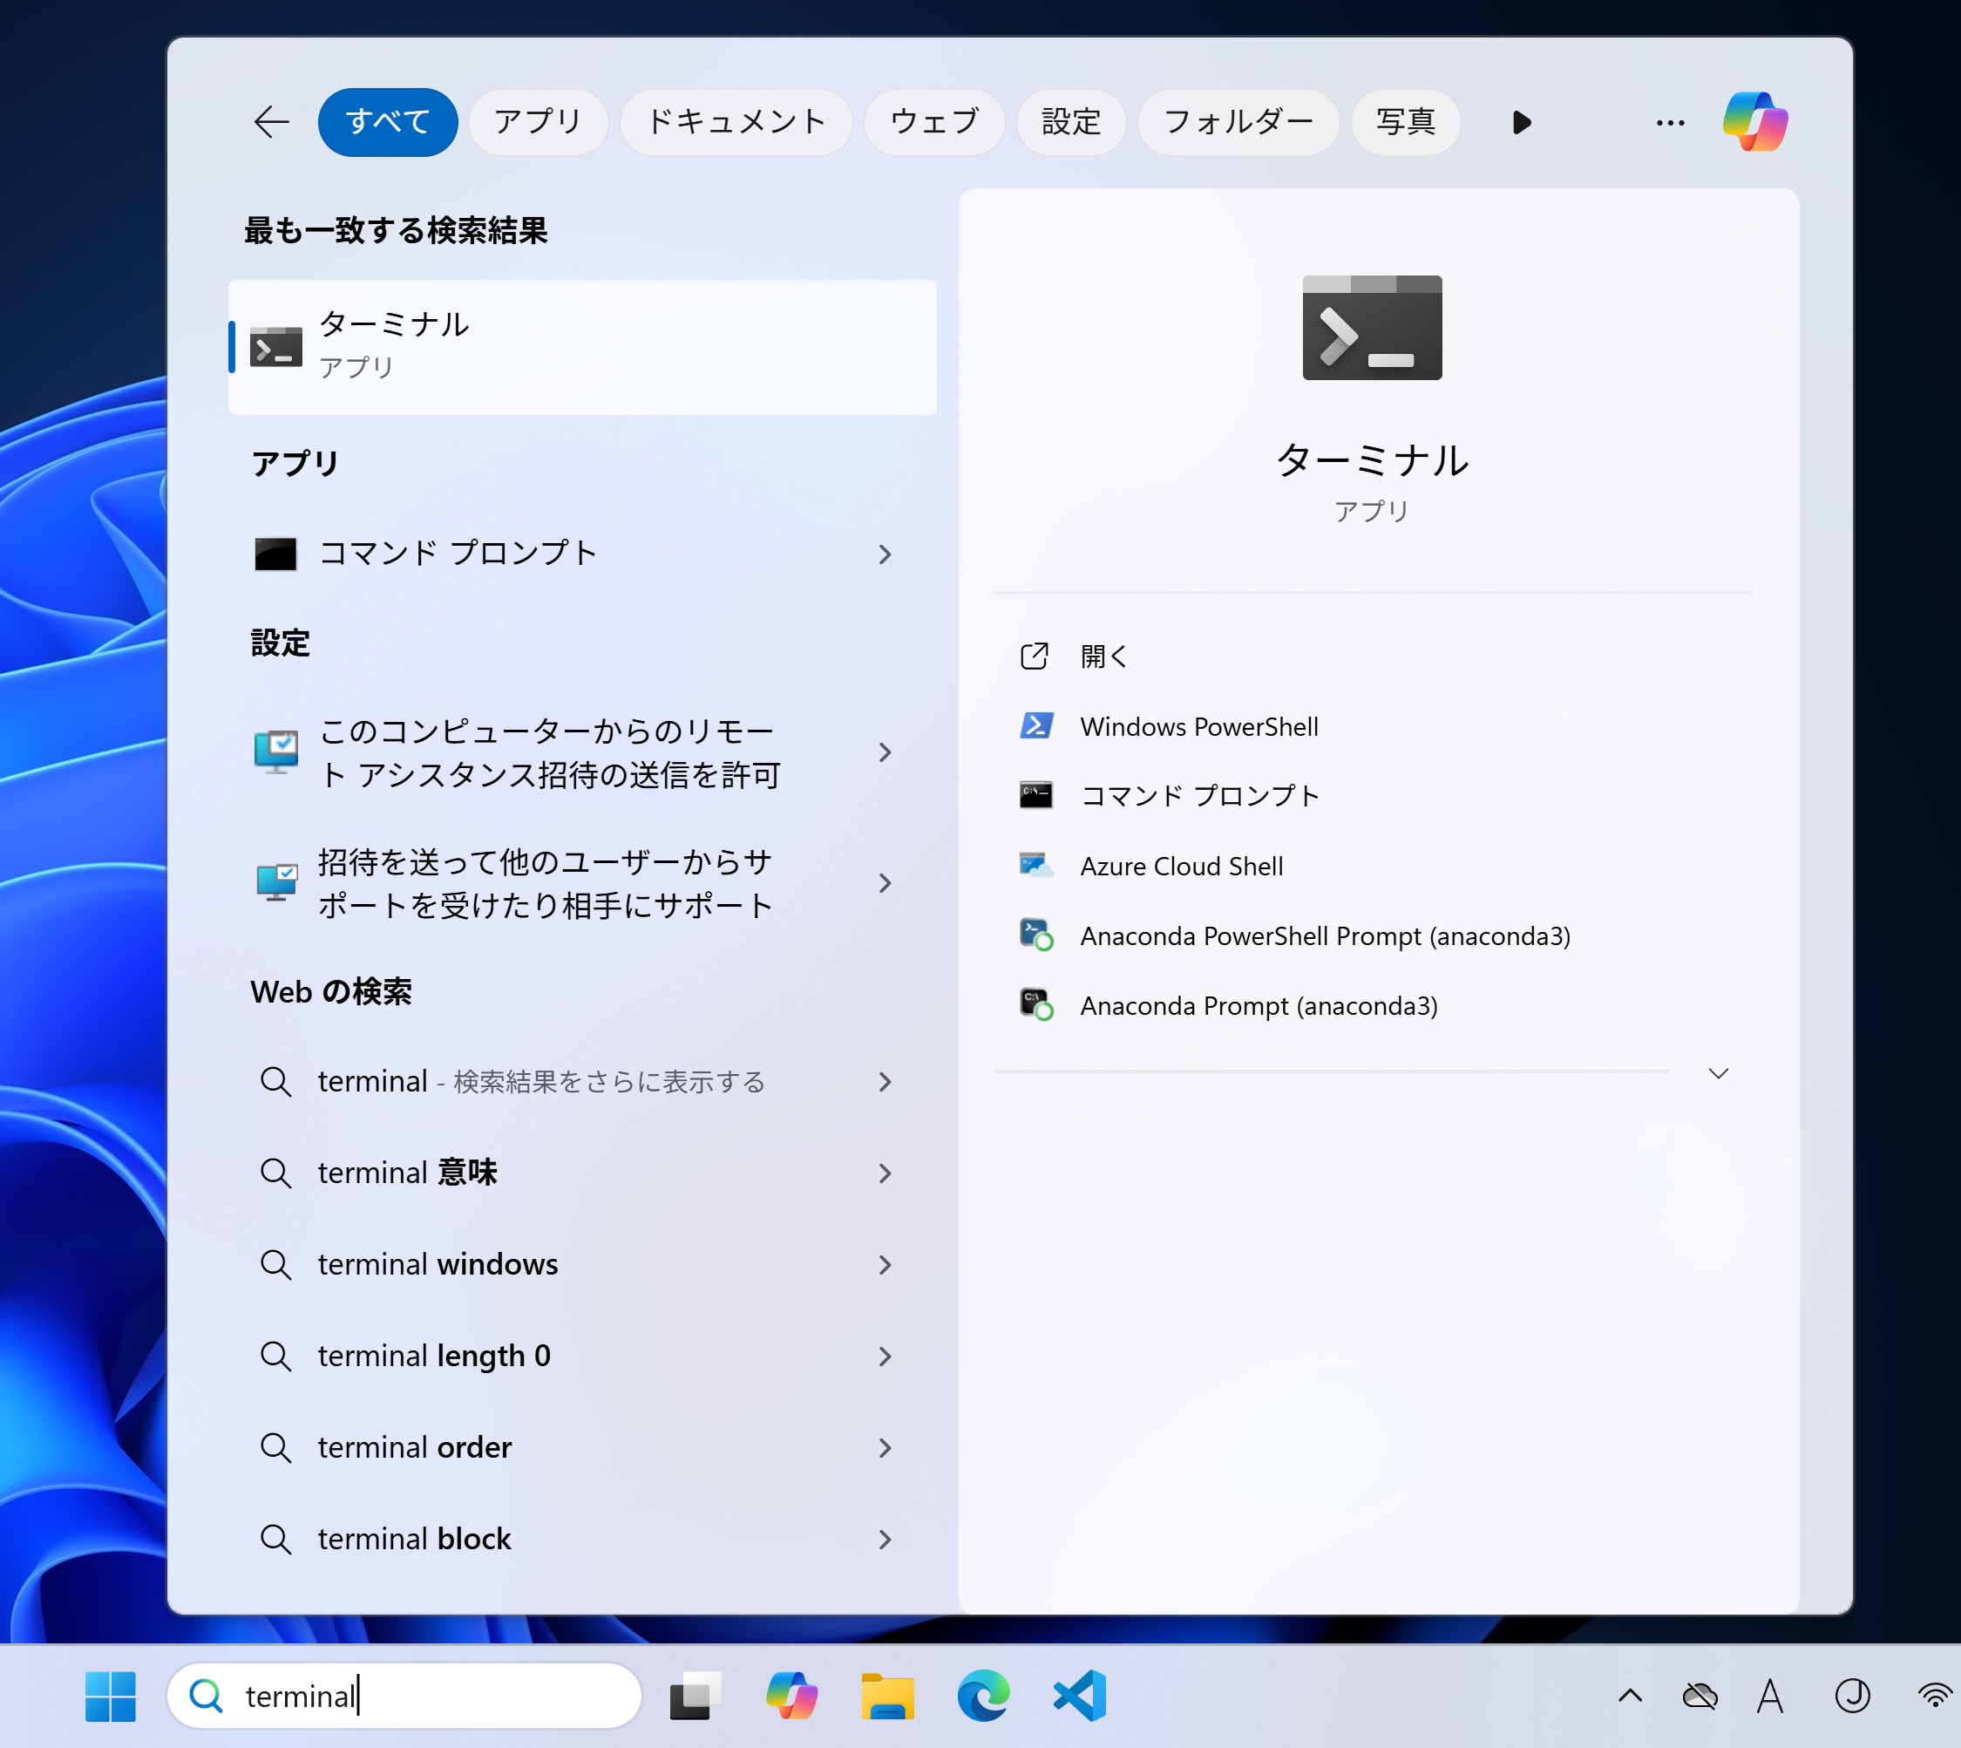
Task: Click the OneDrive cloud tray icon
Action: click(1700, 1697)
